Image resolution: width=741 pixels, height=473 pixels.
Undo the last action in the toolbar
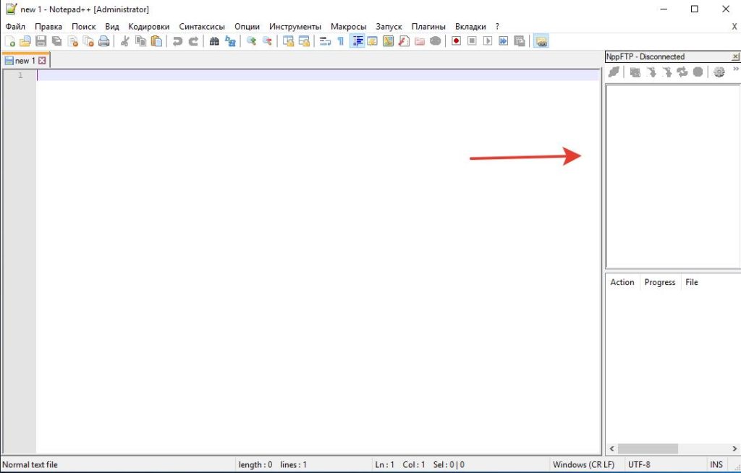177,41
